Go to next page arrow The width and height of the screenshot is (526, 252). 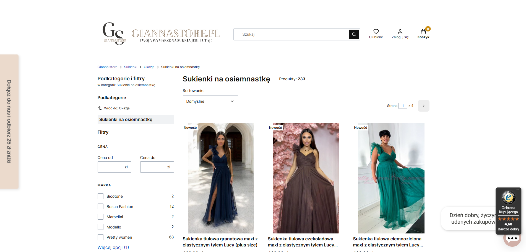coord(423,106)
